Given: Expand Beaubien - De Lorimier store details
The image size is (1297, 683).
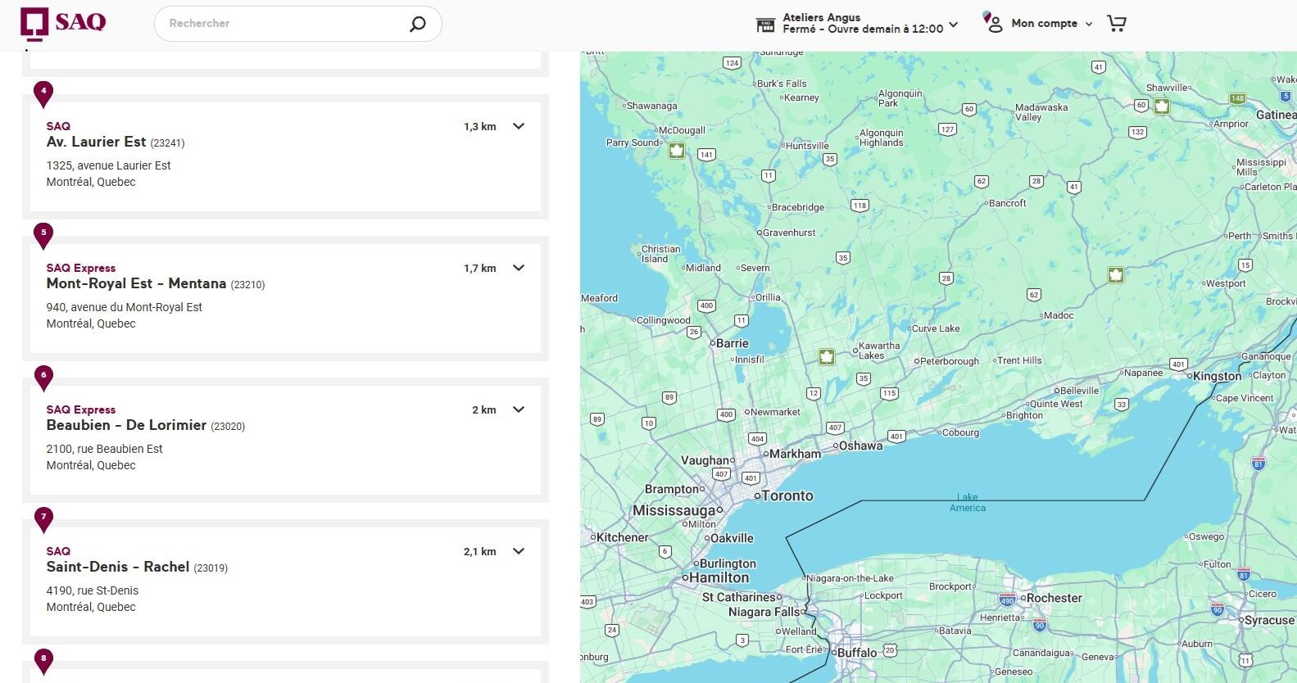Looking at the screenshot, I should [519, 409].
